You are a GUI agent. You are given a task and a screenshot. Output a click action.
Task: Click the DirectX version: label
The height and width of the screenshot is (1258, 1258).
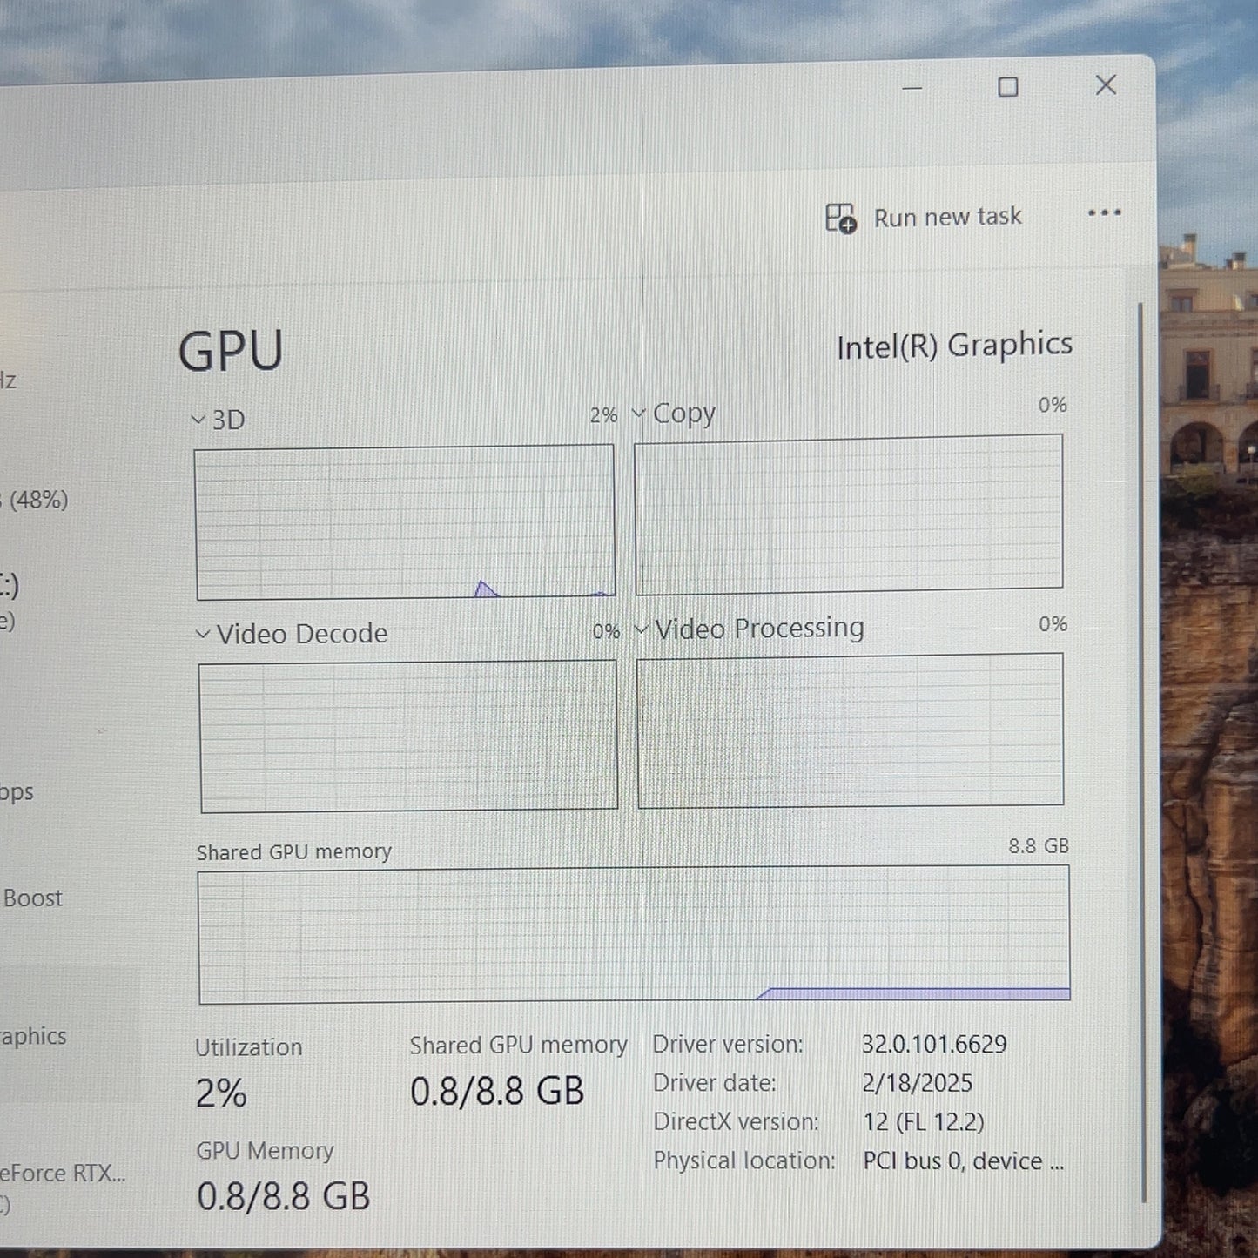click(x=736, y=1121)
